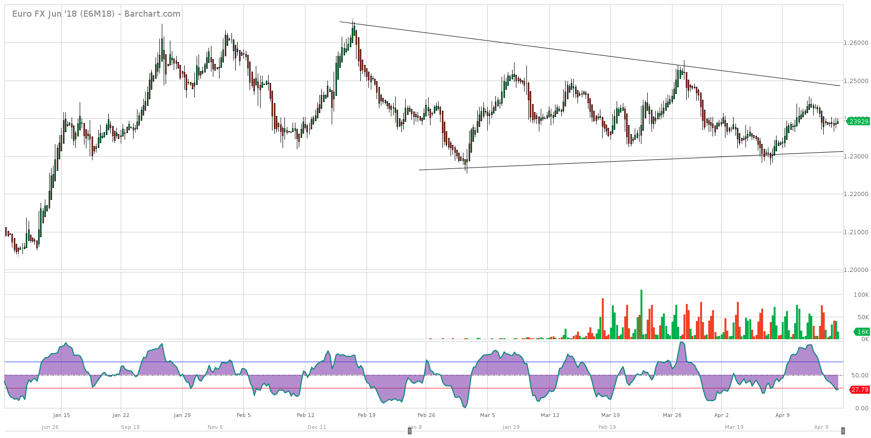Screen dimensions: 871x438
Task: Click the 1.26000 price axis label
Action: tap(856, 43)
